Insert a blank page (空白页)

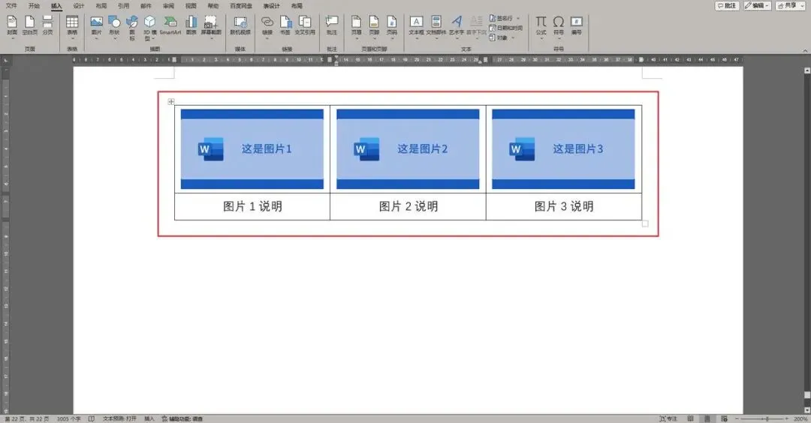click(29, 25)
